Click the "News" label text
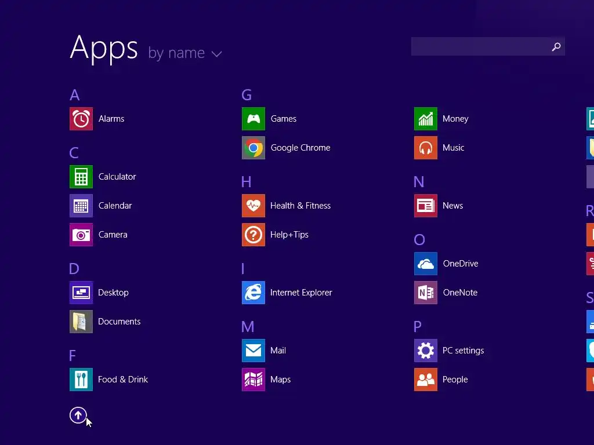 [x=452, y=206]
